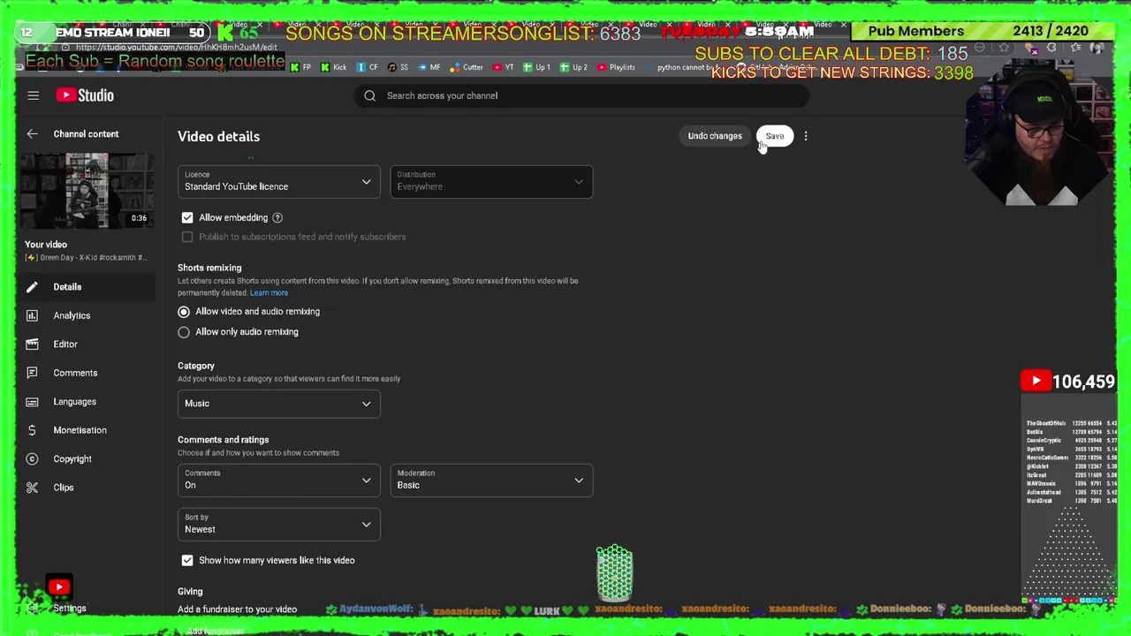
Task: Open the three-dot options menu beside Save
Action: coord(806,136)
